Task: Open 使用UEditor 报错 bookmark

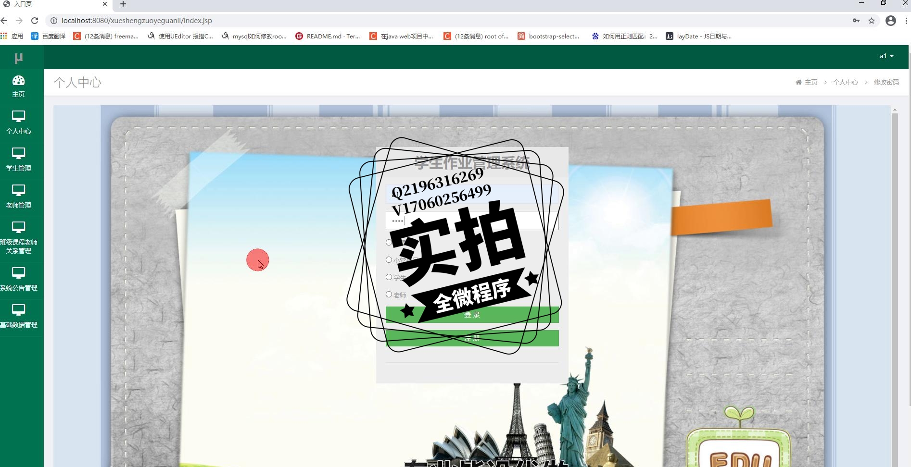Action: [x=180, y=36]
